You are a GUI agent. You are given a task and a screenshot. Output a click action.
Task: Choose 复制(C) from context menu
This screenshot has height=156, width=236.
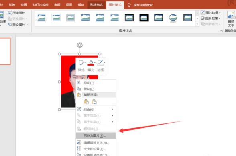tap(96, 89)
